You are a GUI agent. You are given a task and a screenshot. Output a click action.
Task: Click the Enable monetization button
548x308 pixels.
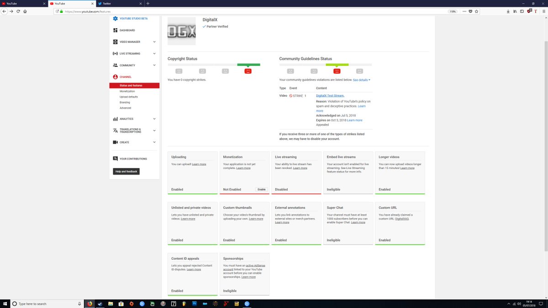click(262, 189)
